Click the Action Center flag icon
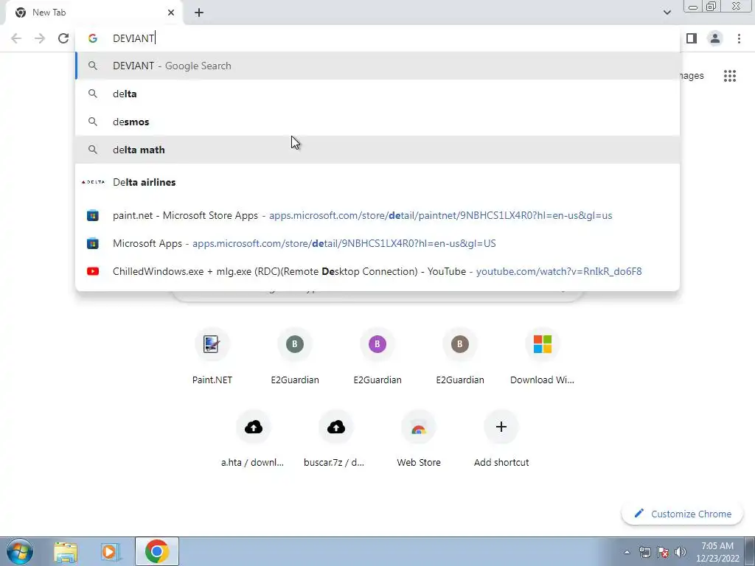This screenshot has width=755, height=566. pyautogui.click(x=663, y=552)
